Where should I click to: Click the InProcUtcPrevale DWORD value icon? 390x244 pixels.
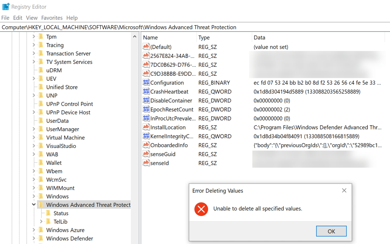click(146, 118)
